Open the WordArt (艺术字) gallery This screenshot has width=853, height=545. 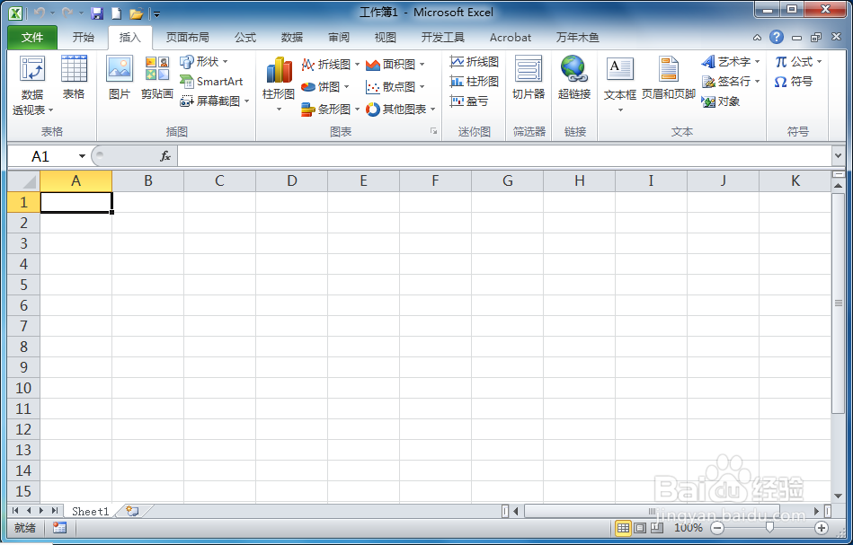pyautogui.click(x=731, y=61)
